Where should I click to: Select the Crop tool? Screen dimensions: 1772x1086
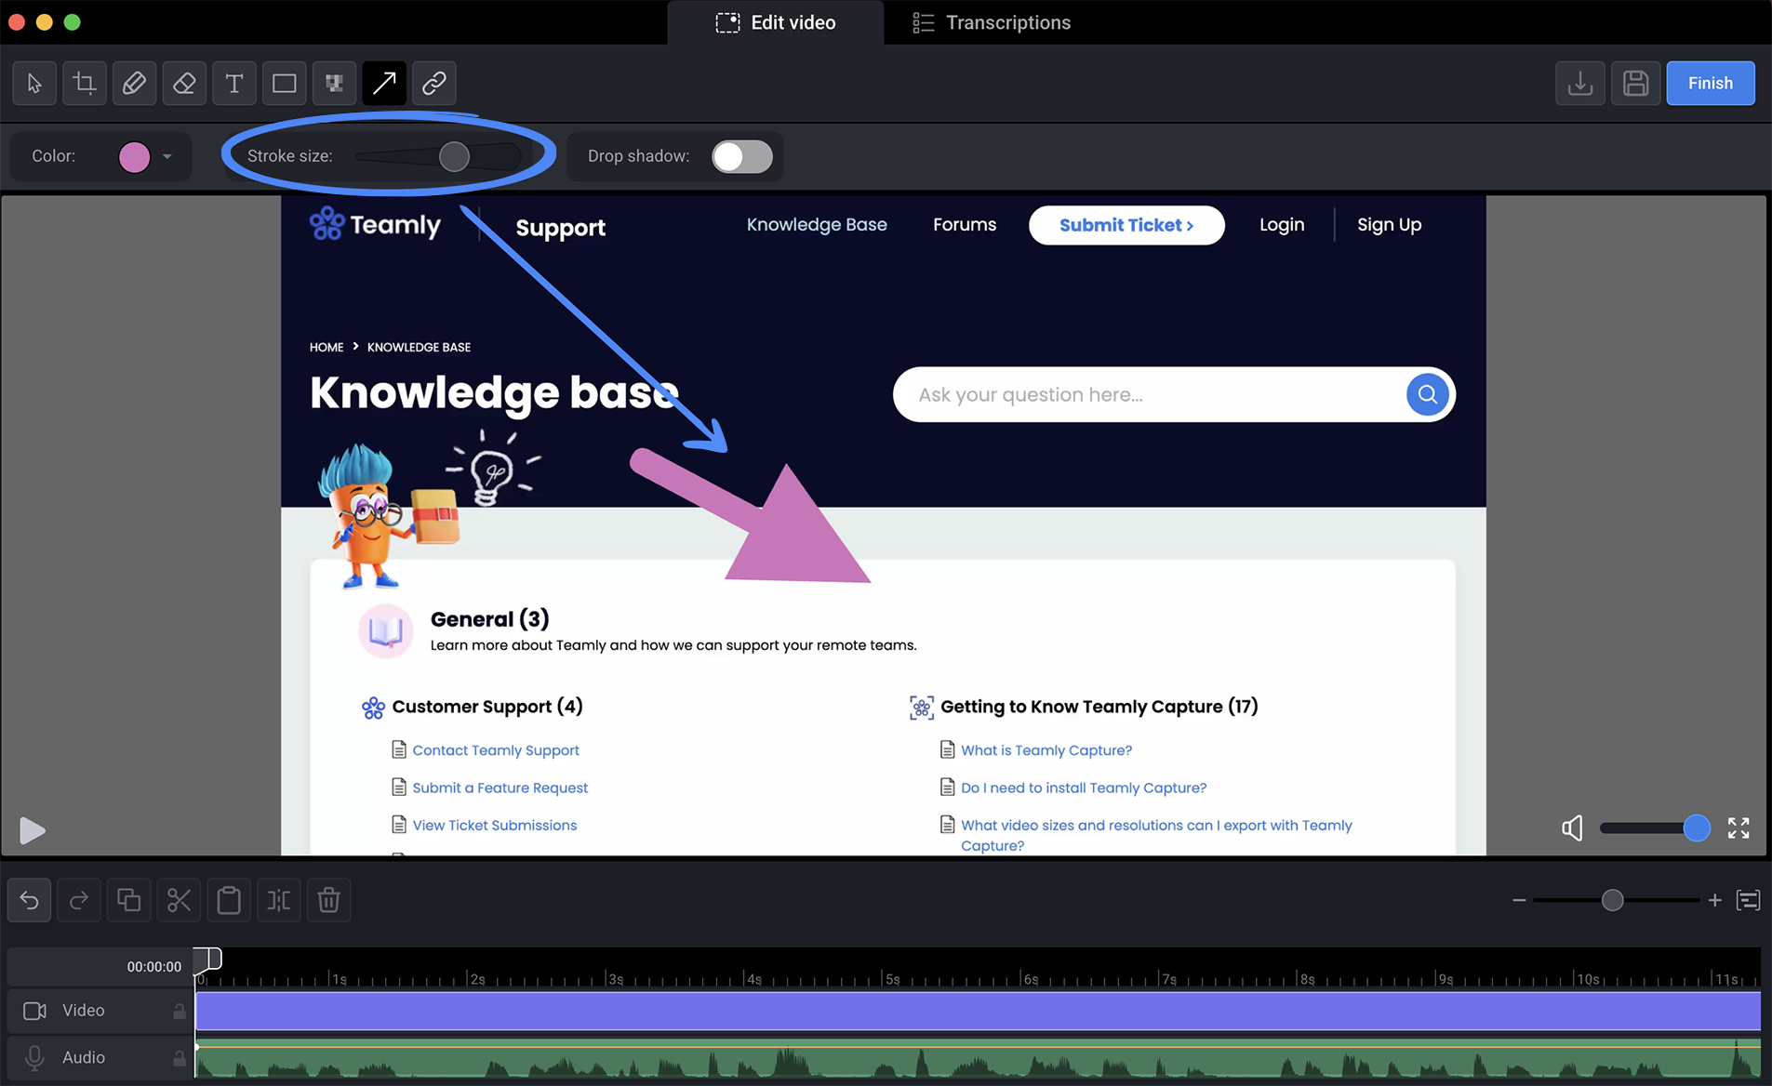85,84
